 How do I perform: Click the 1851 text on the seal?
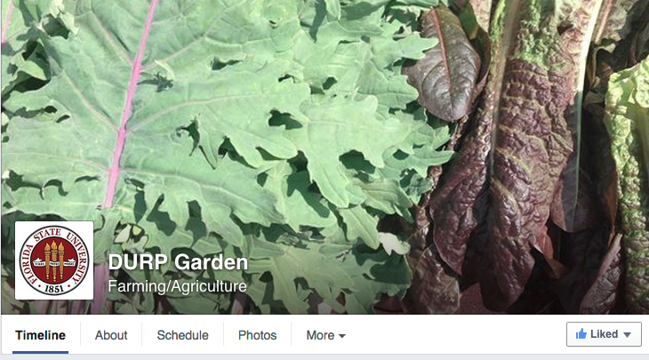tap(54, 288)
